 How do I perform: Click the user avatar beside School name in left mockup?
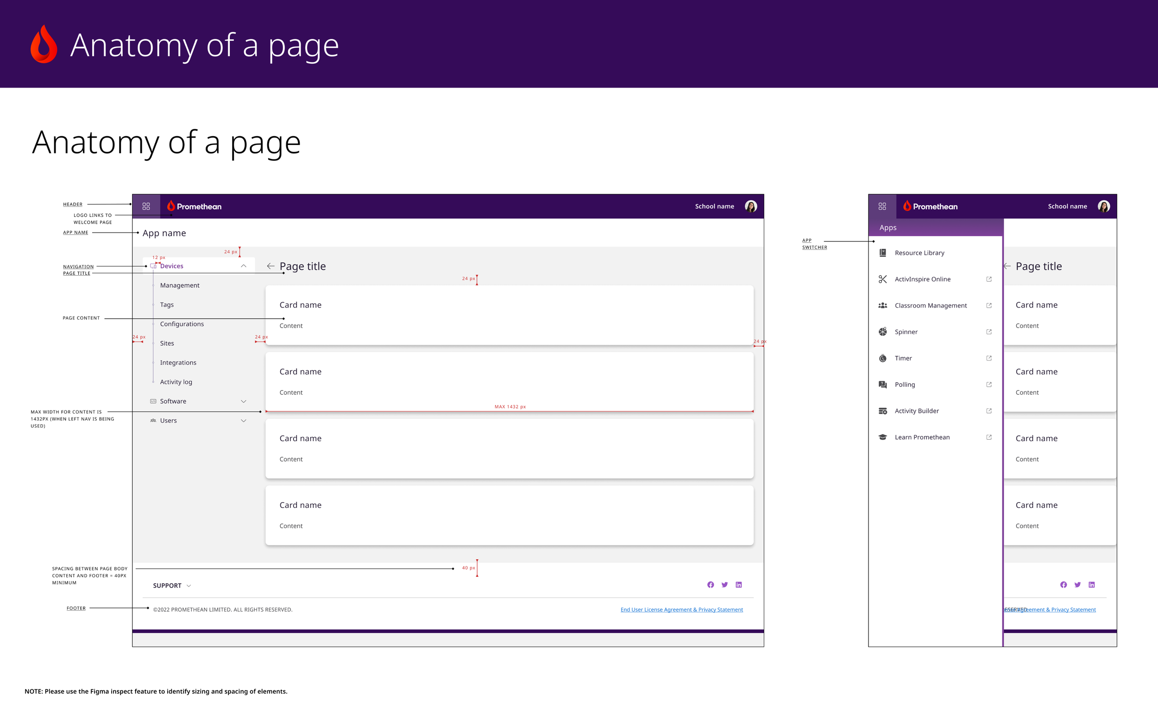click(x=750, y=206)
